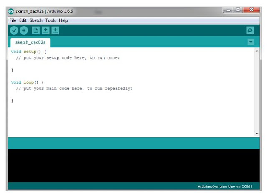
Task: Click the 'put your main code here' comment
Action: pyautogui.click(x=74, y=89)
